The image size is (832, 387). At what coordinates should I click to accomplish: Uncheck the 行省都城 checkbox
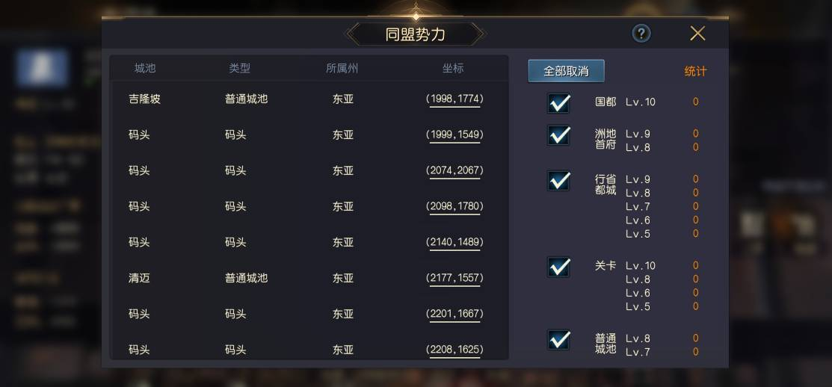click(559, 180)
